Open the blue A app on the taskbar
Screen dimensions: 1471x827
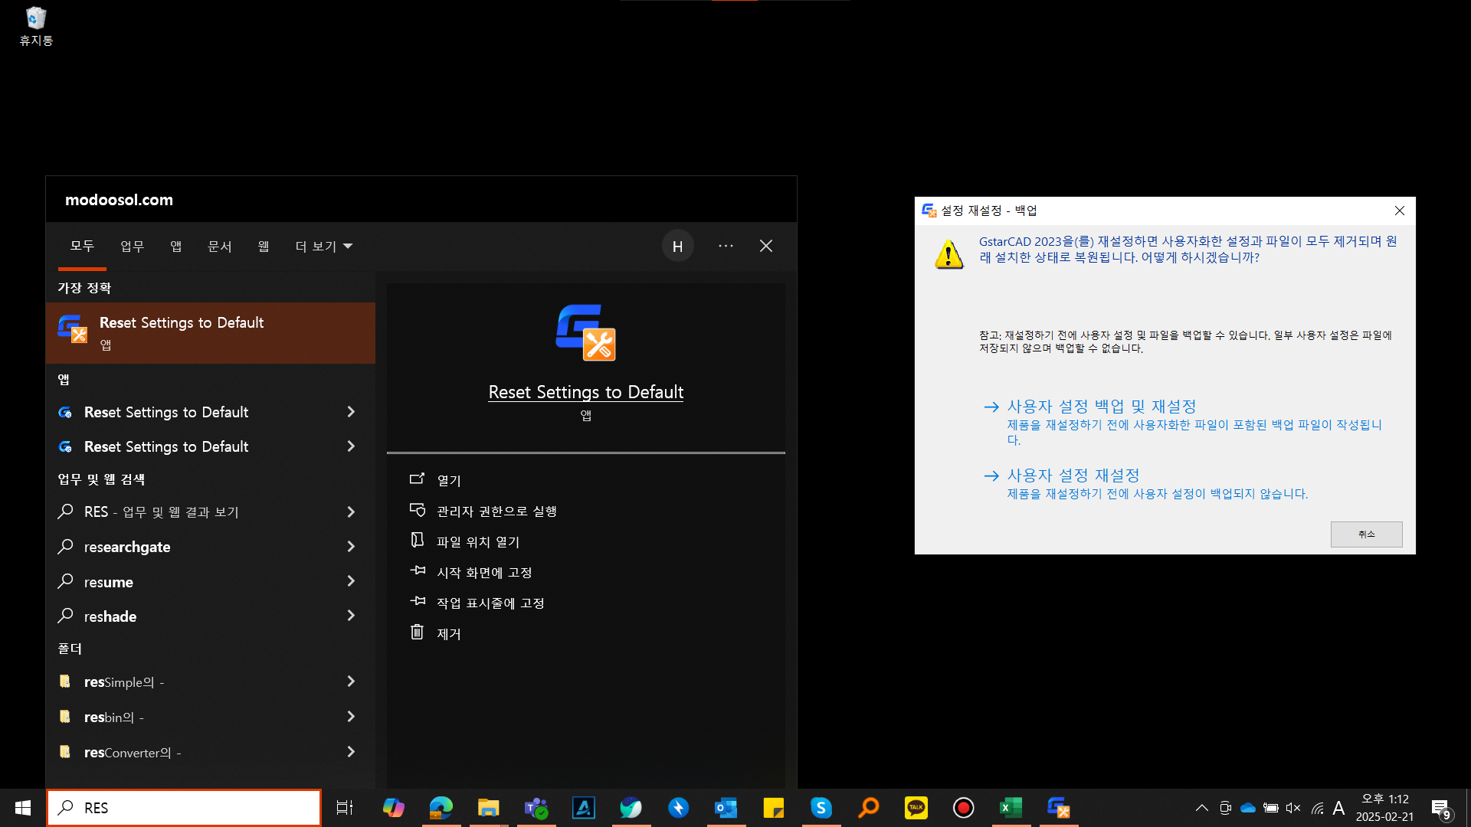(584, 808)
